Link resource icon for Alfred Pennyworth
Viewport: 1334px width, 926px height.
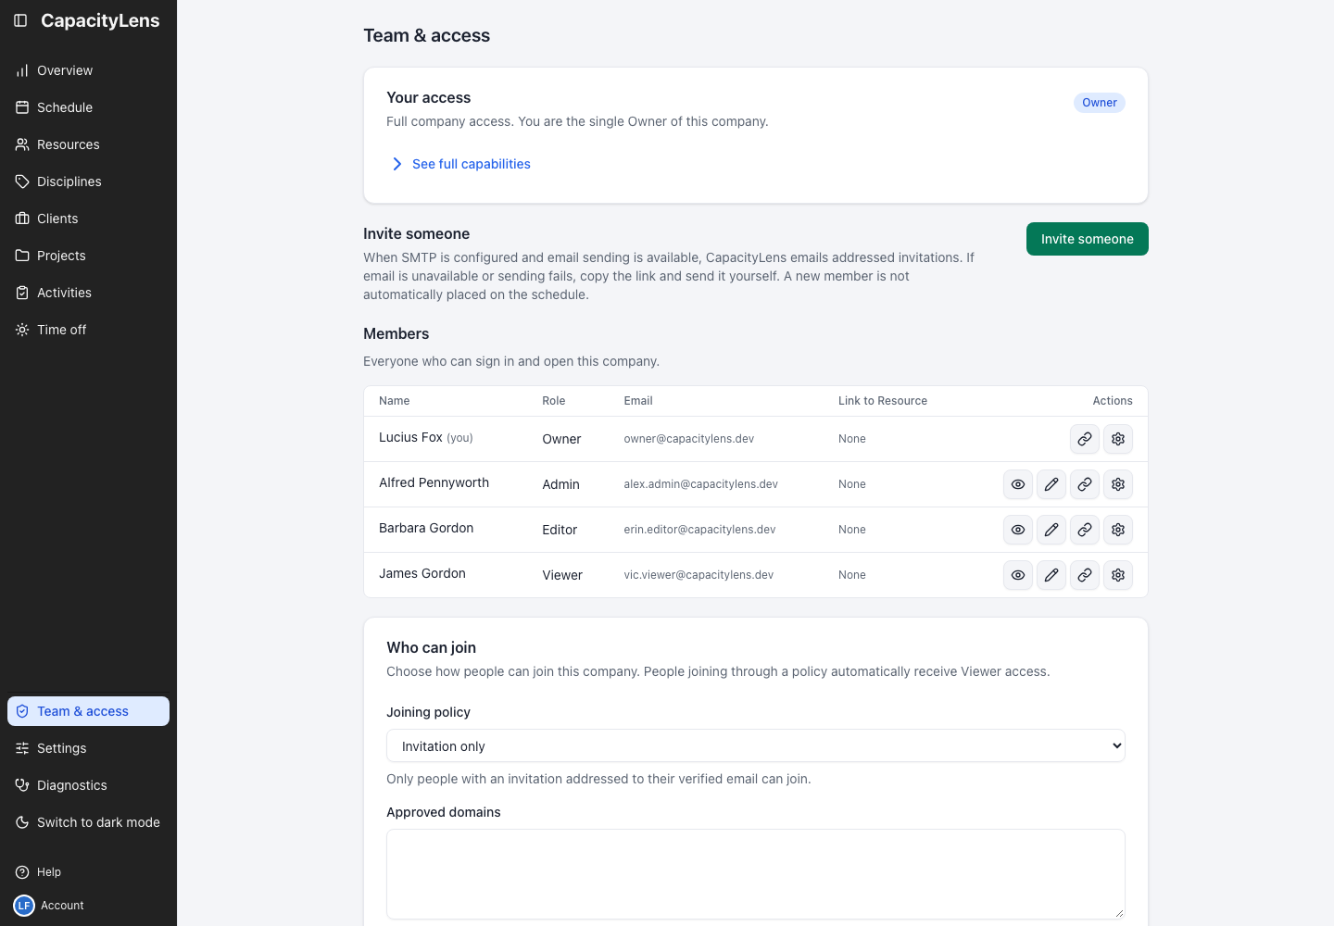click(1085, 484)
